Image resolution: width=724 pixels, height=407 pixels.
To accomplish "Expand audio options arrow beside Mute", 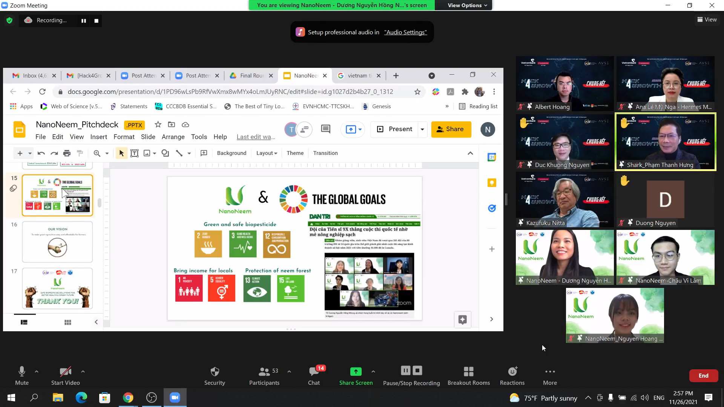I will (x=37, y=372).
